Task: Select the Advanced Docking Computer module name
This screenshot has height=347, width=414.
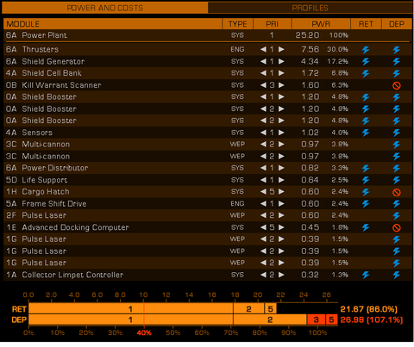Action: click(75, 227)
